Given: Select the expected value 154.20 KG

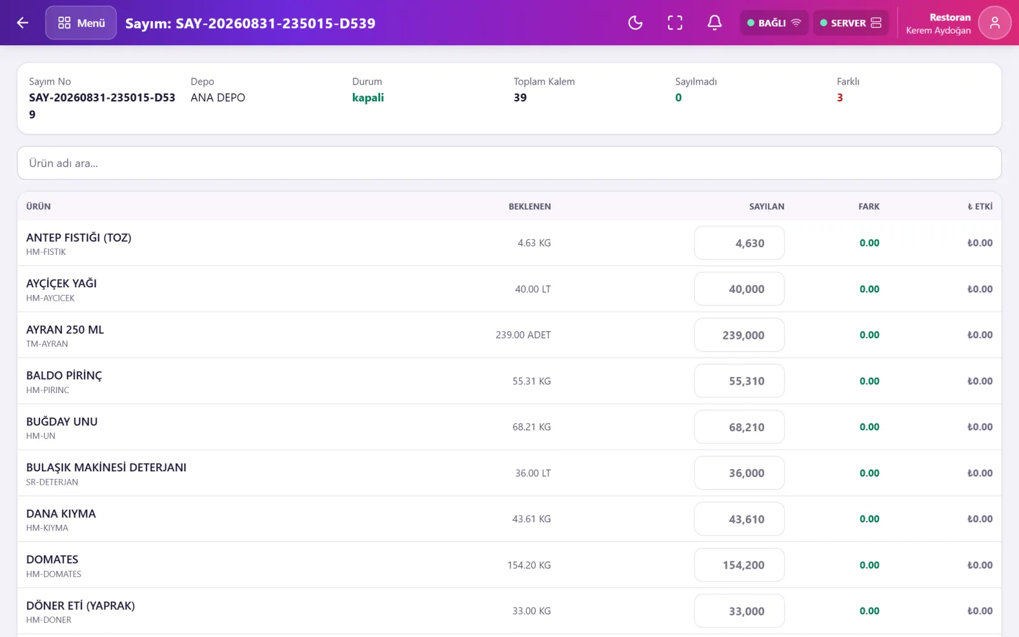Looking at the screenshot, I should tap(529, 565).
